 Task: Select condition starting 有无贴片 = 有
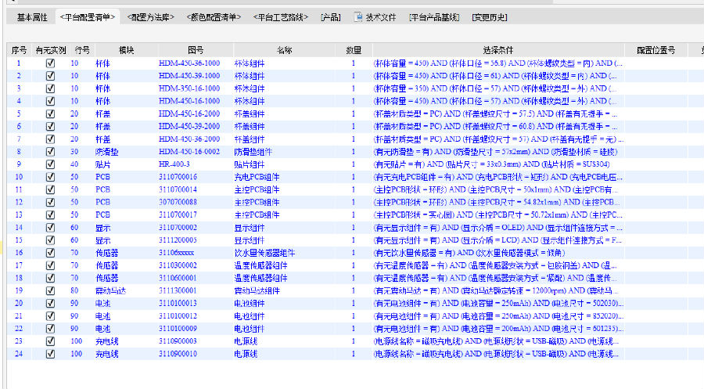491,164
